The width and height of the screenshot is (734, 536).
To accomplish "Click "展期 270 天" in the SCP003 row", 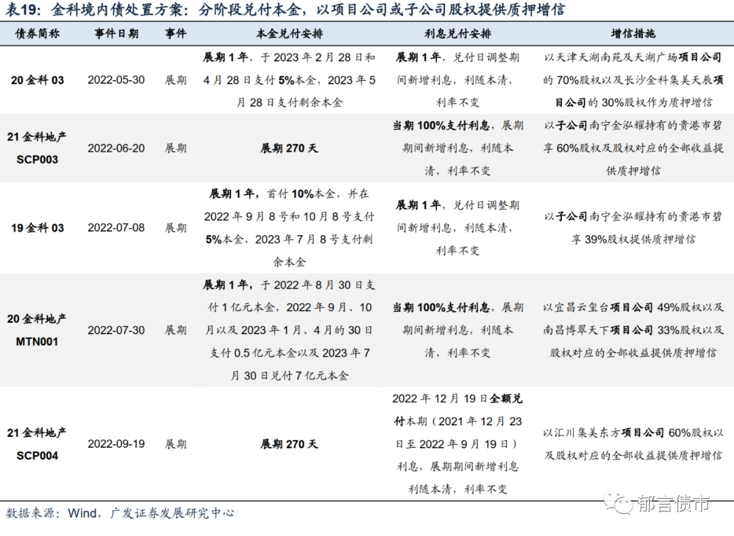I will (x=290, y=148).
